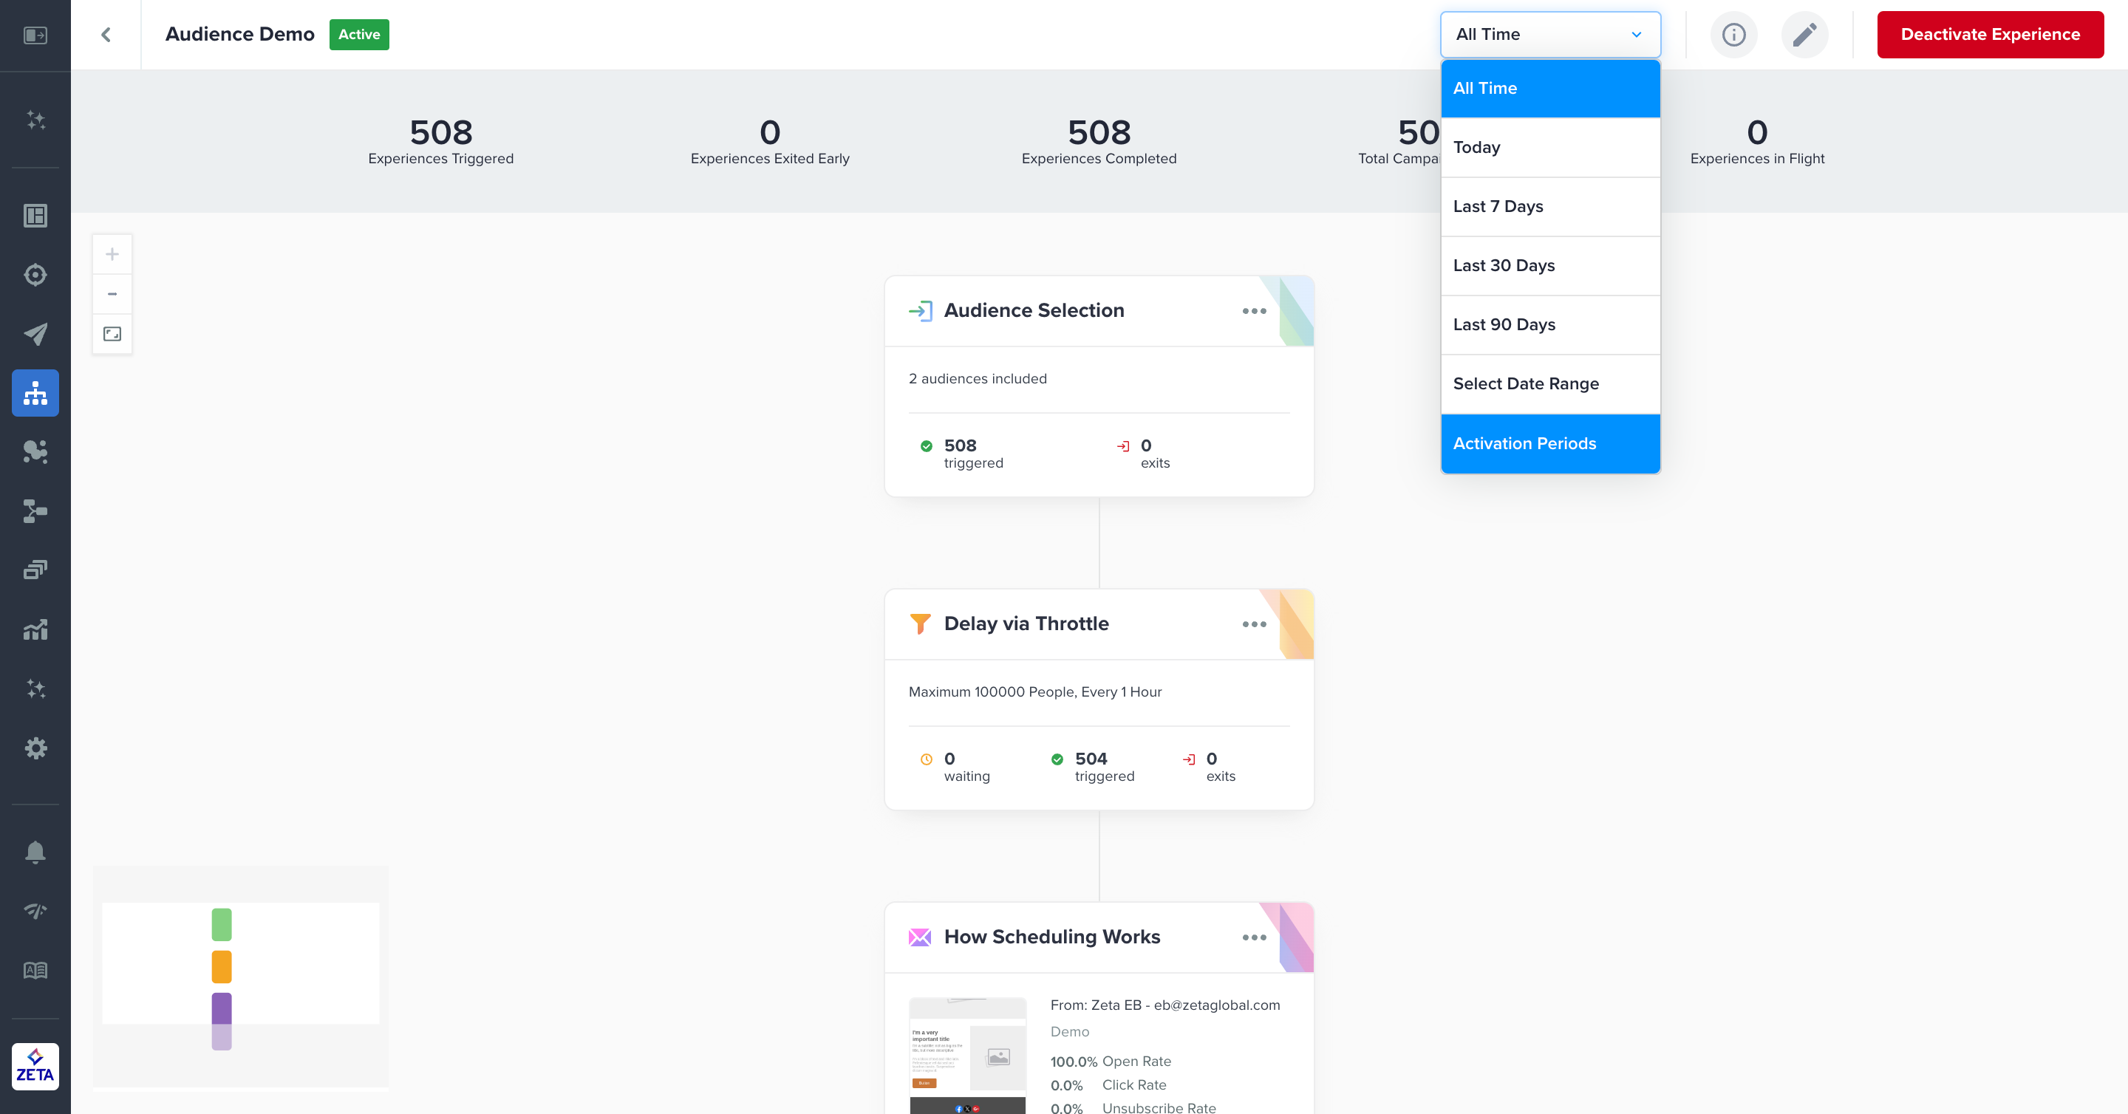Open Audience Selection three-dot menu
This screenshot has height=1114, width=2128.
click(x=1253, y=311)
